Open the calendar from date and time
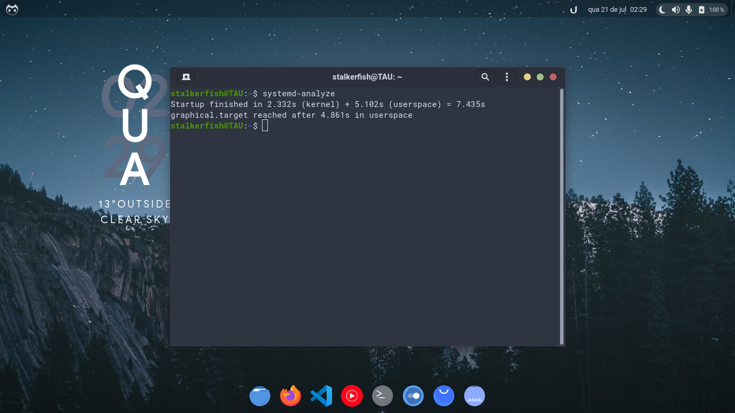The height and width of the screenshot is (413, 735). tap(617, 10)
